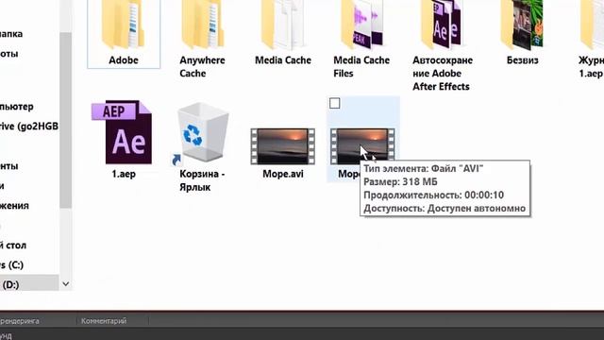
Task: Click the Media Cache Files name label
Action: [x=361, y=67]
